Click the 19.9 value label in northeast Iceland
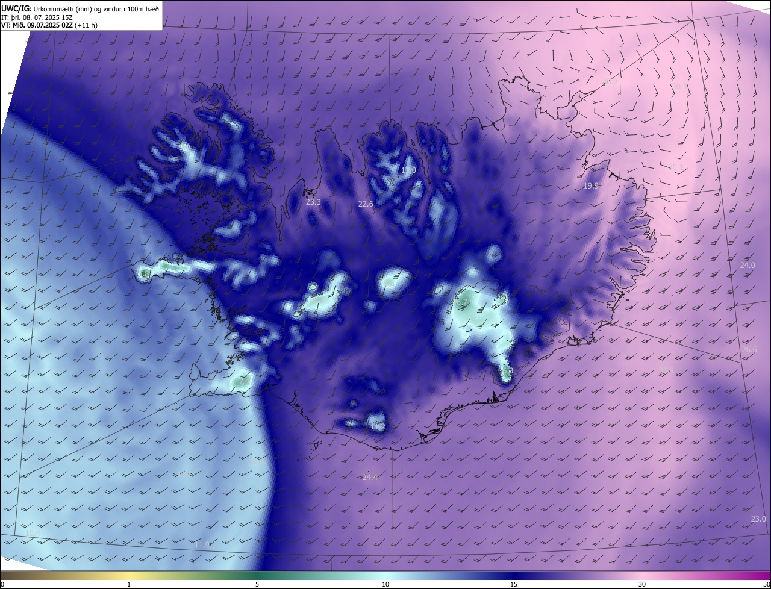This screenshot has height=589, width=771. coord(591,186)
